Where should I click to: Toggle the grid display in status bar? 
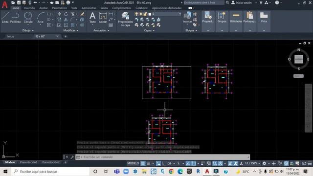click(143, 163)
